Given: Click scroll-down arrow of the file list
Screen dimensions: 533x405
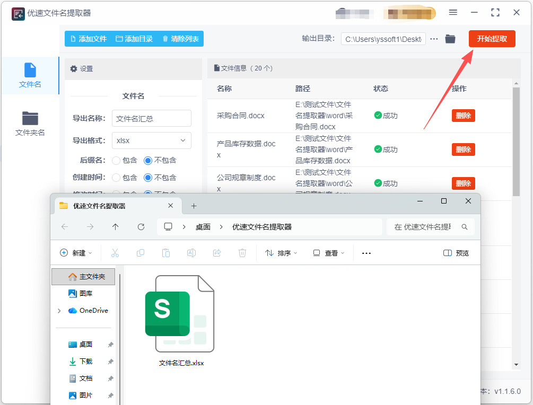Looking at the screenshot, I should pos(516,365).
